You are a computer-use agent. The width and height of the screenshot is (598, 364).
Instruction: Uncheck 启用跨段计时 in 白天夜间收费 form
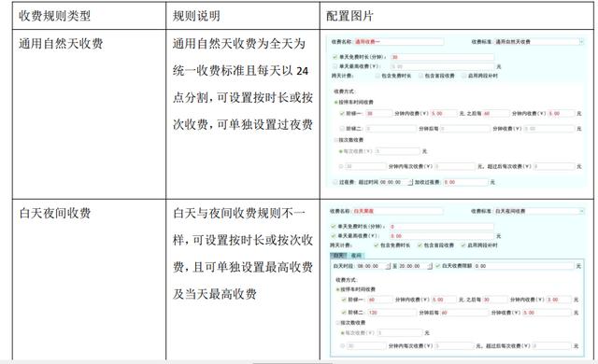463,245
